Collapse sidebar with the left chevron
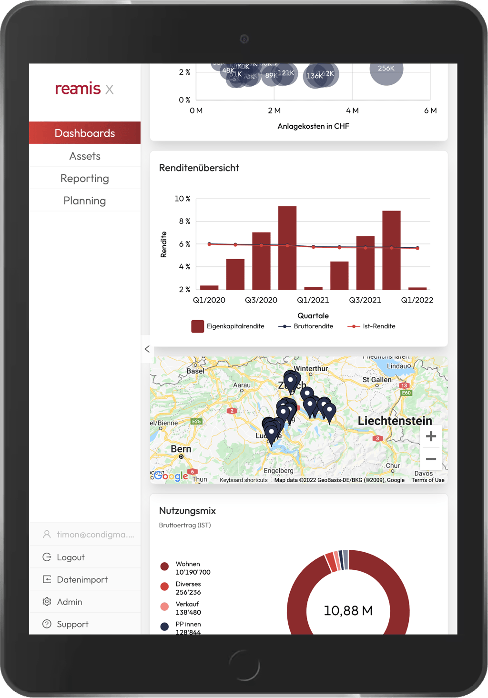The height and width of the screenshot is (698, 488). tap(147, 349)
